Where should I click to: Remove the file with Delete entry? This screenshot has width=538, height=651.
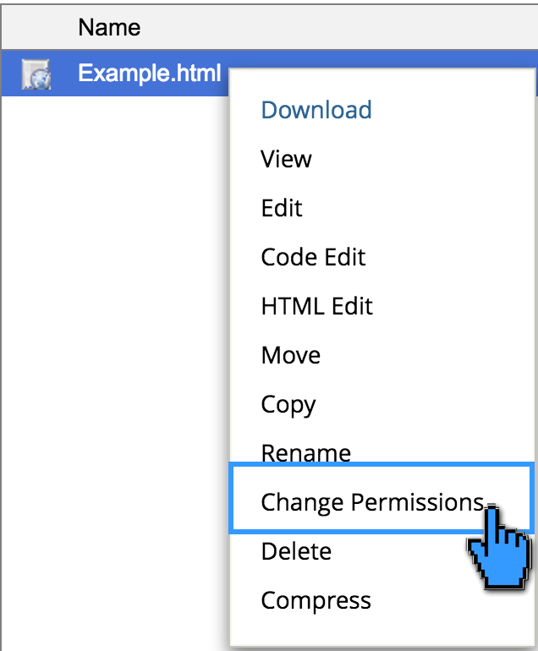pos(296,551)
